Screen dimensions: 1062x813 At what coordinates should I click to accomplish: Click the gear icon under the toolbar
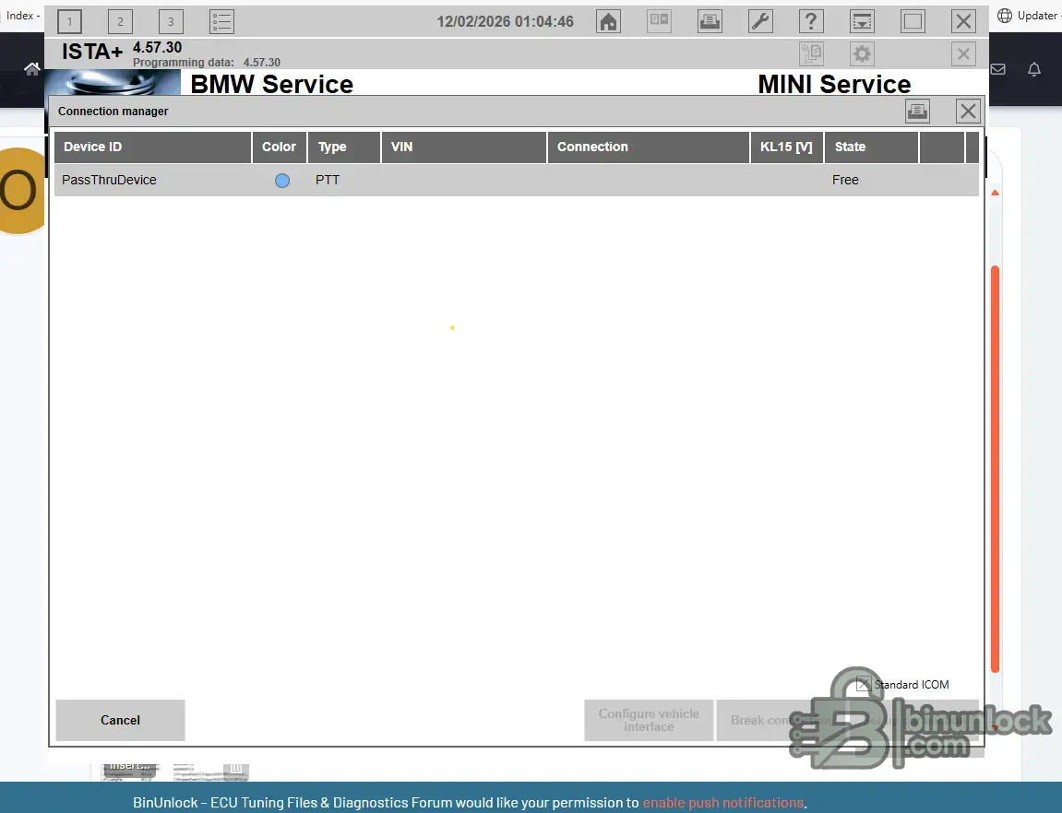pos(862,54)
